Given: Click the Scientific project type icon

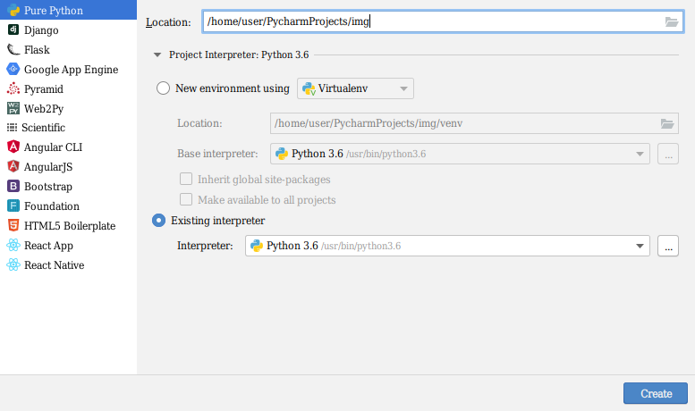Looking at the screenshot, I should point(12,128).
